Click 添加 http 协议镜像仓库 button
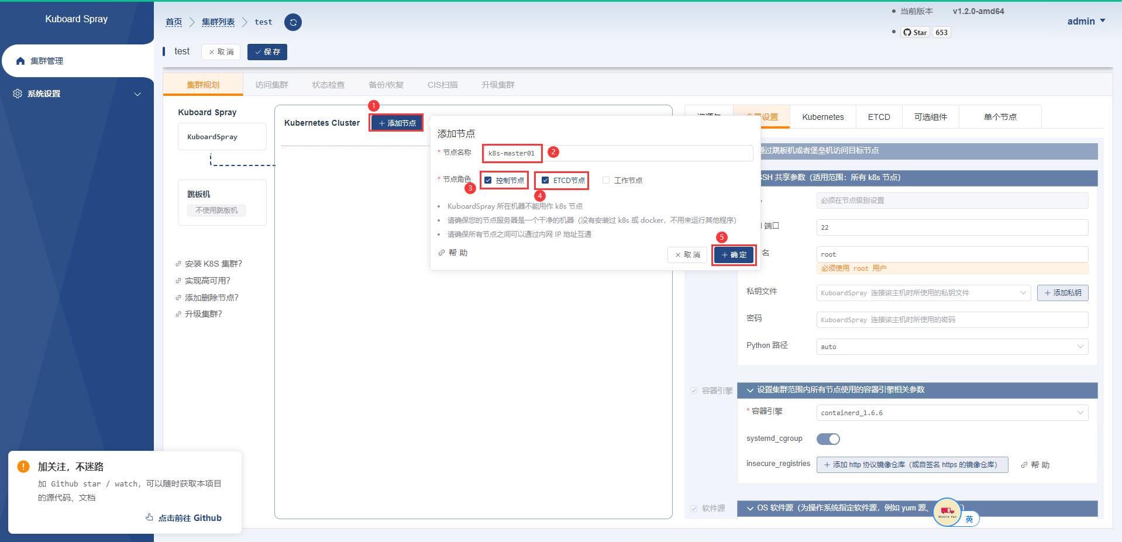This screenshot has width=1122, height=542. click(912, 465)
